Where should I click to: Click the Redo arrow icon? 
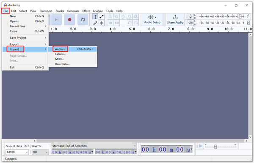click(x=136, y=23)
